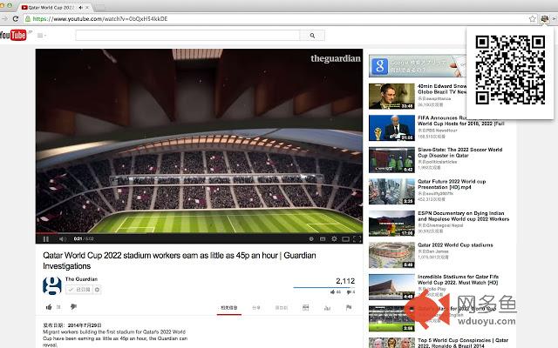Focus the YouTube search box

tap(187, 35)
